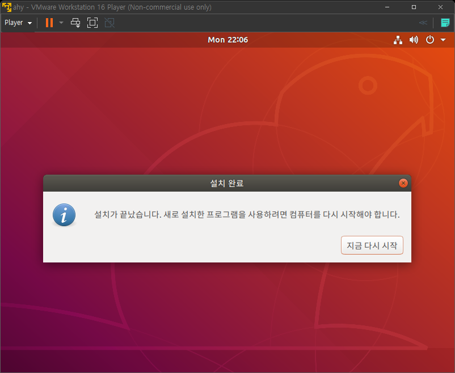Enter full screen mode
455x373 pixels.
click(x=92, y=23)
